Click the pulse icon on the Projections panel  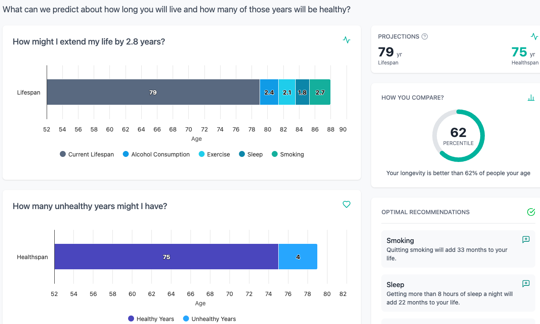click(x=535, y=36)
